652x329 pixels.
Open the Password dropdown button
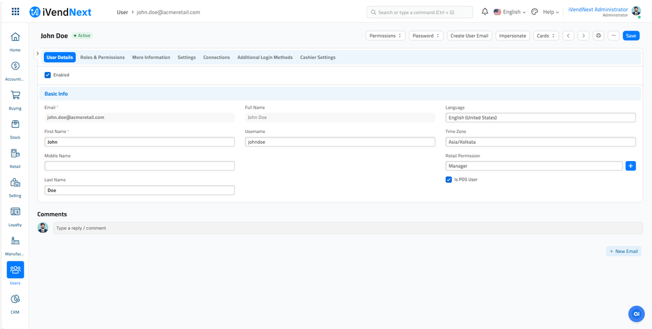click(x=425, y=36)
